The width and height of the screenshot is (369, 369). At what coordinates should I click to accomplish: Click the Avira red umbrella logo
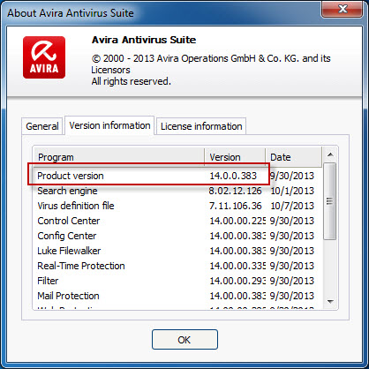[44, 57]
